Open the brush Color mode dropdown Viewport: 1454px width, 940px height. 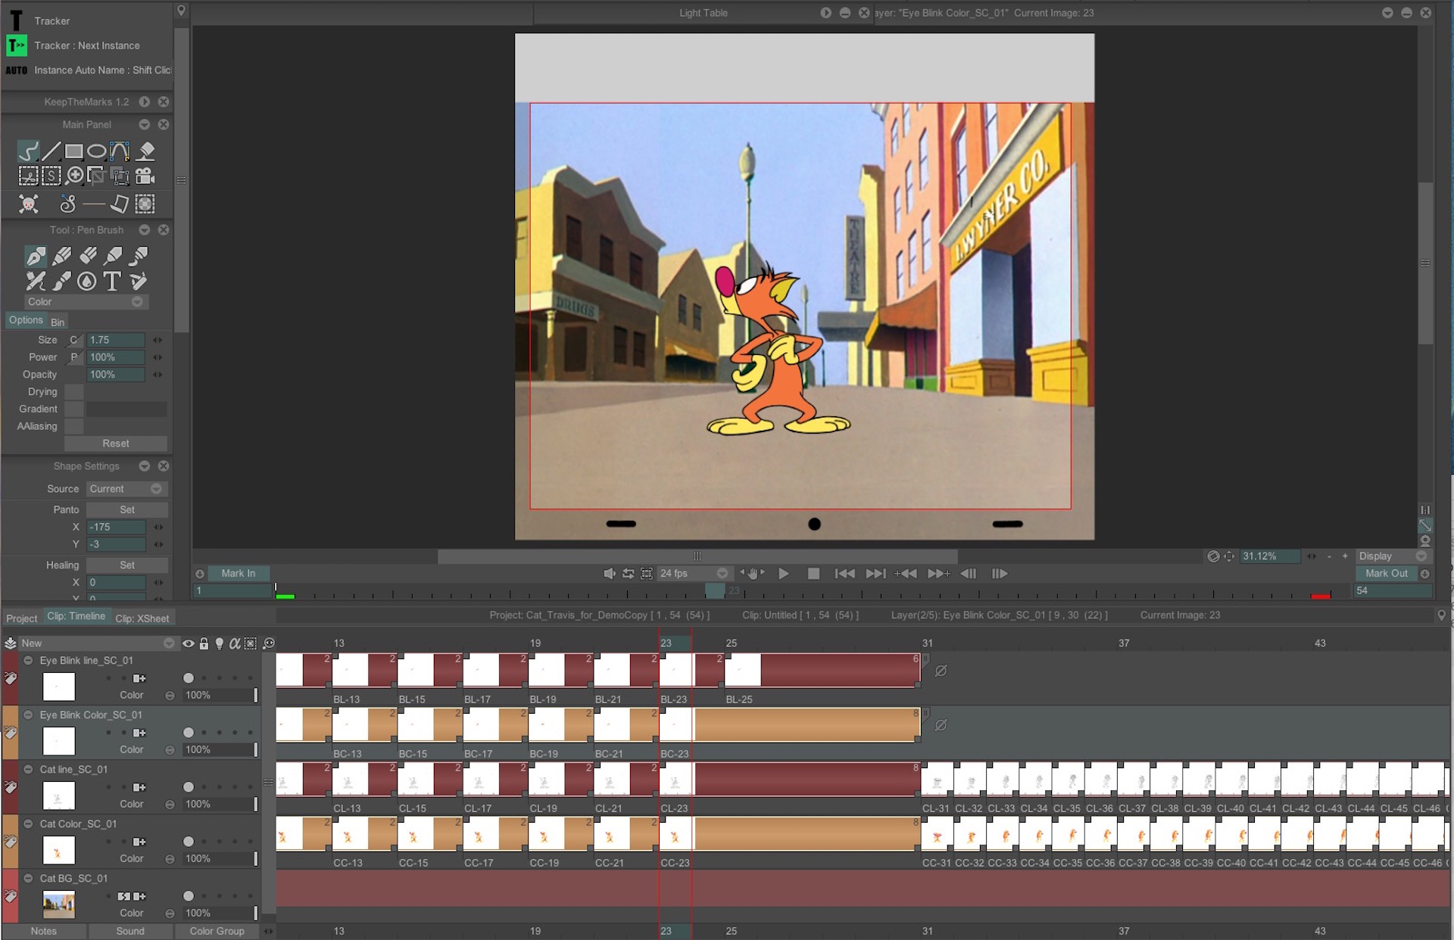pyautogui.click(x=85, y=302)
